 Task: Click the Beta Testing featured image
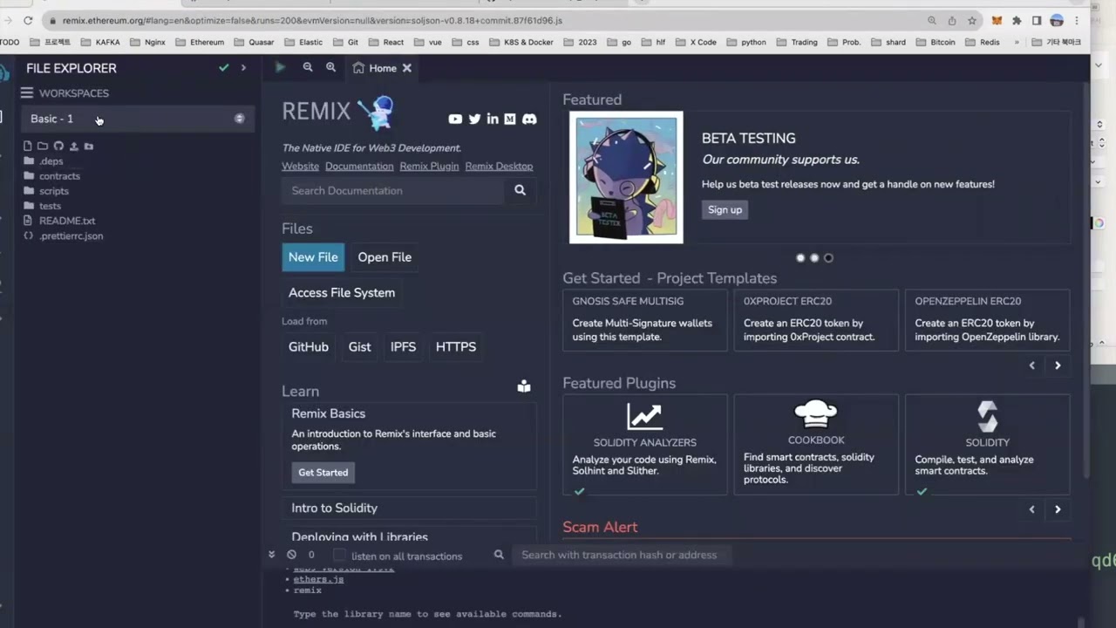point(626,177)
